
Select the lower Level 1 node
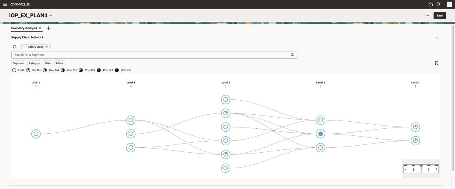(415, 141)
